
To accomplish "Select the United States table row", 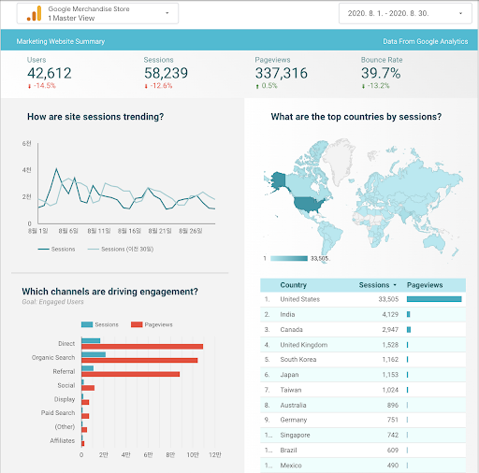I will tap(363, 299).
